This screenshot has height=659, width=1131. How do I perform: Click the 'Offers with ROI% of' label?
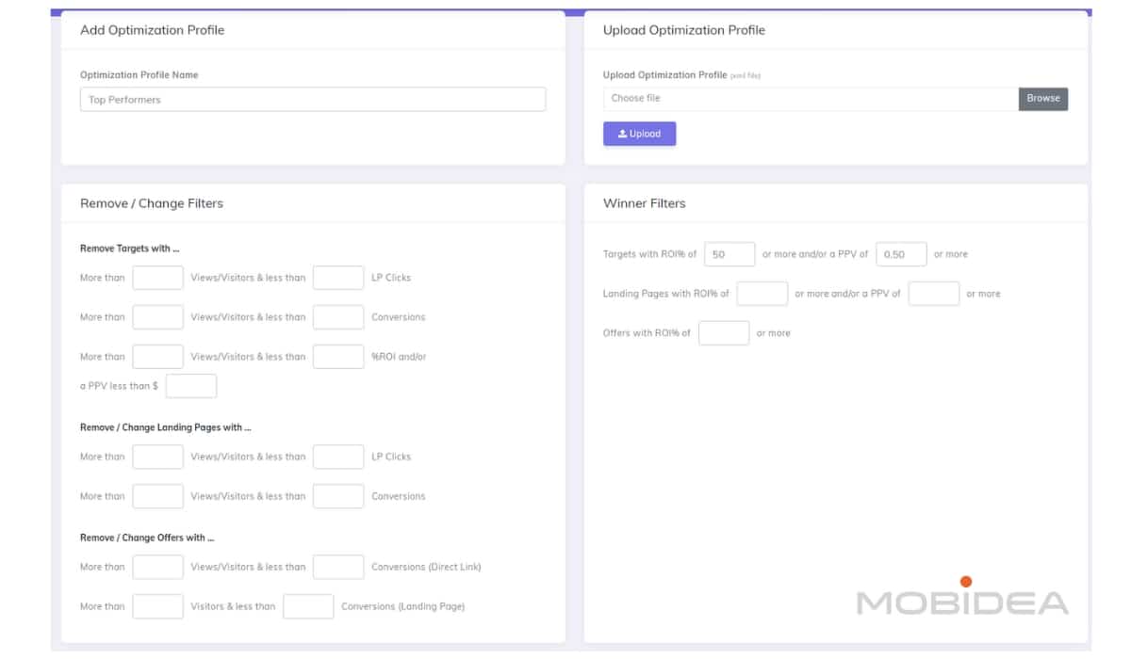tap(647, 333)
